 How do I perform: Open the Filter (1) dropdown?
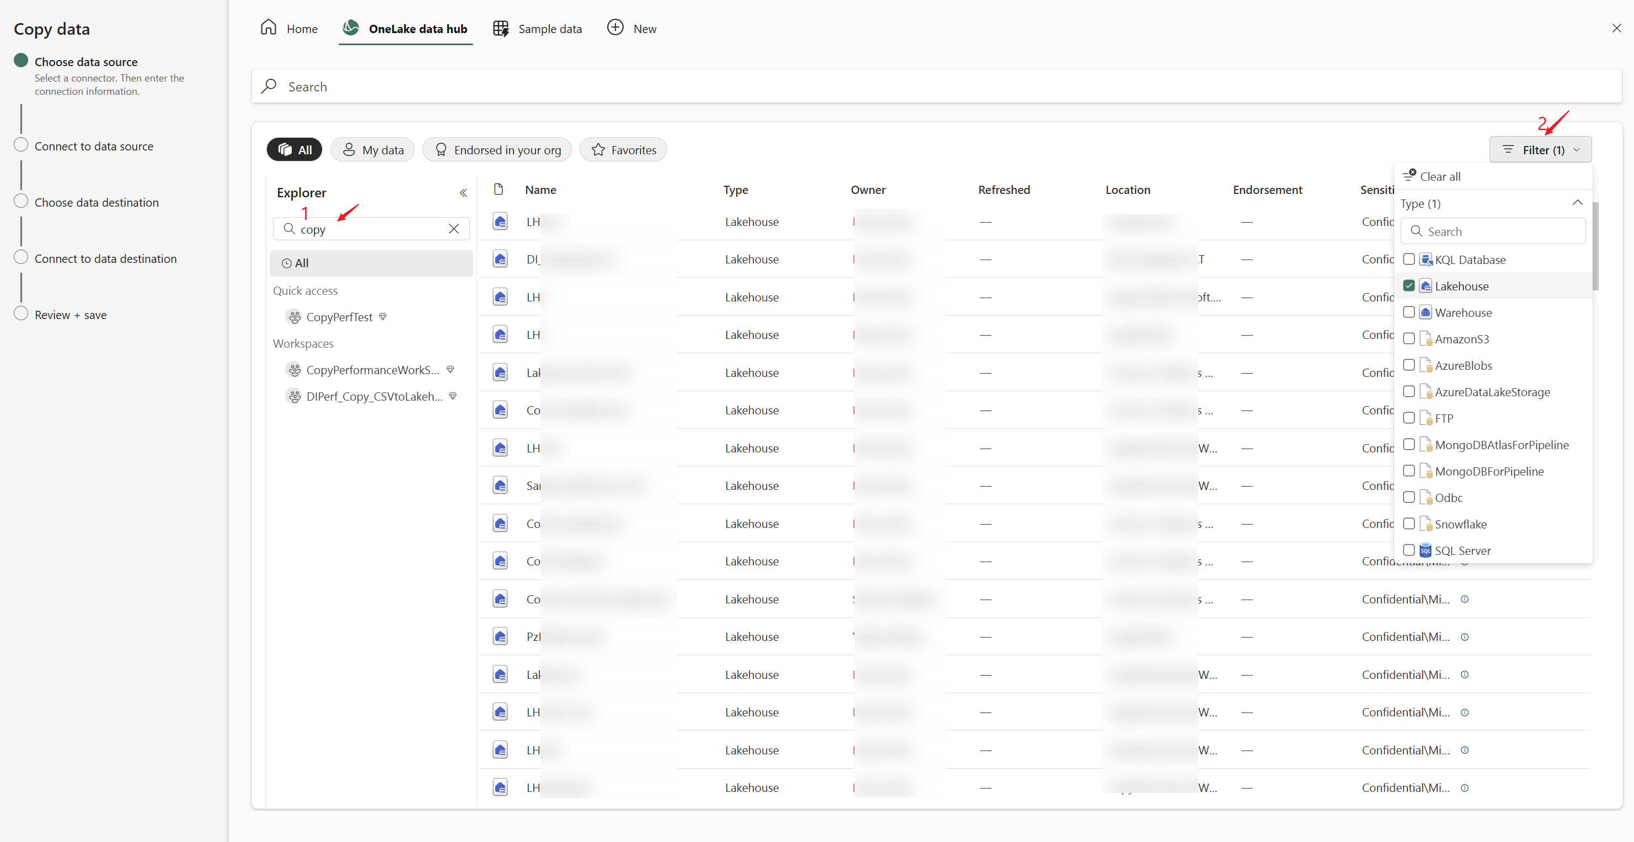[x=1540, y=149]
